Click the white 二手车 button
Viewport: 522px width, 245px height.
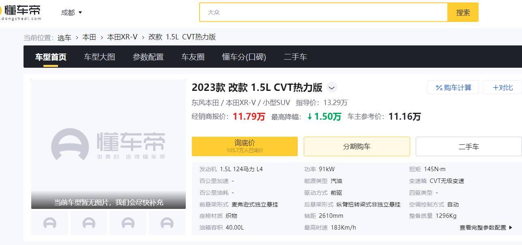click(468, 146)
